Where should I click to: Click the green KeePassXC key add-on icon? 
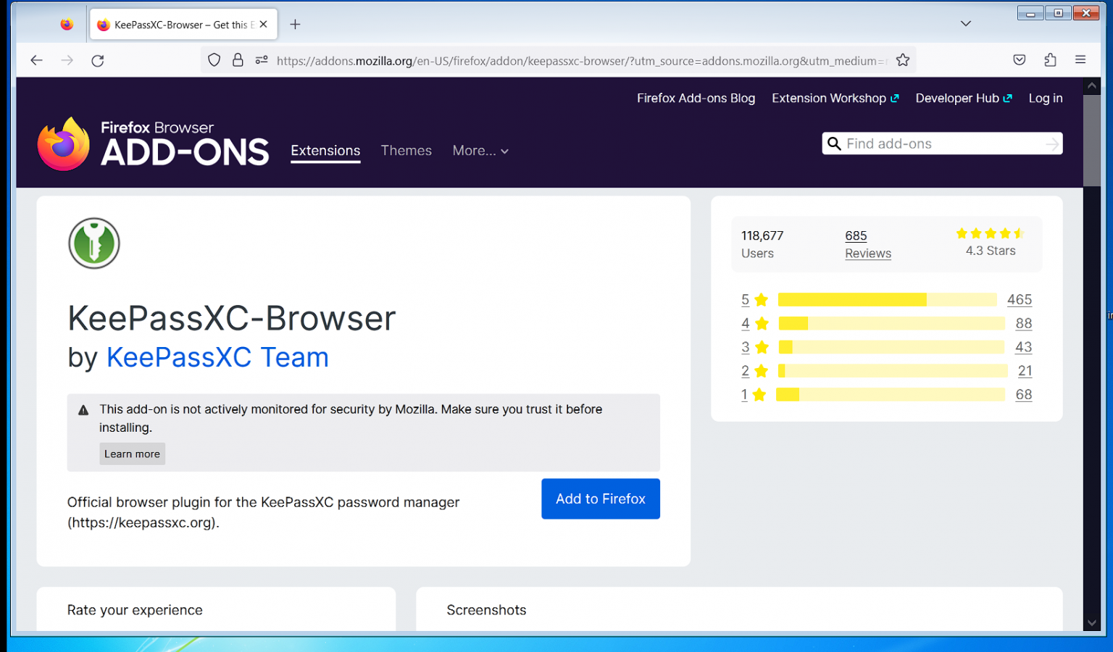point(93,243)
